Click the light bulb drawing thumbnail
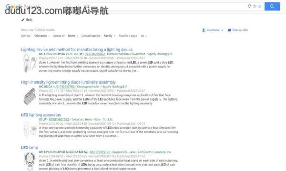 [30, 63]
